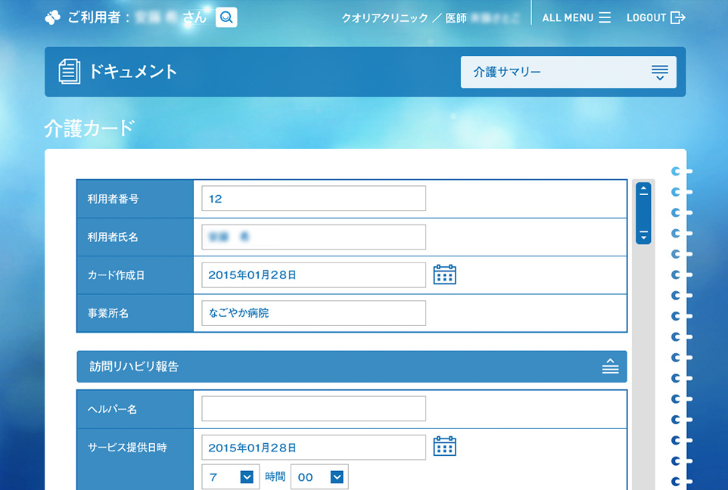Collapse the 訪問リハビリ報告 section

pos(610,367)
